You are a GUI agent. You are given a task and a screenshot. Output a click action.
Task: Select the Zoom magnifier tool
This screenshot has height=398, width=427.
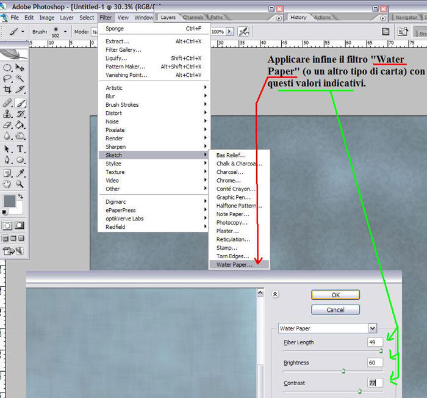point(20,184)
